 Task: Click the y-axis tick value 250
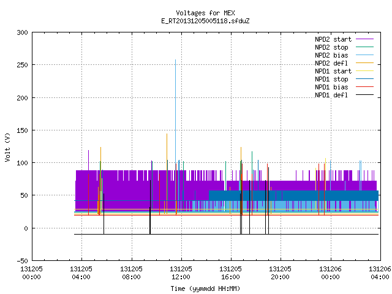click(x=22, y=66)
